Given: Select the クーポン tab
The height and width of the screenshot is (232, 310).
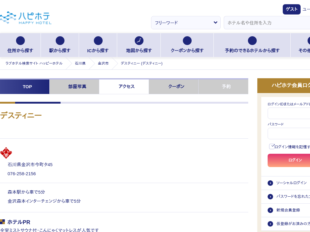Looking at the screenshot, I should point(176,87).
